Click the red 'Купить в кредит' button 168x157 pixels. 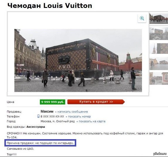point(96,102)
